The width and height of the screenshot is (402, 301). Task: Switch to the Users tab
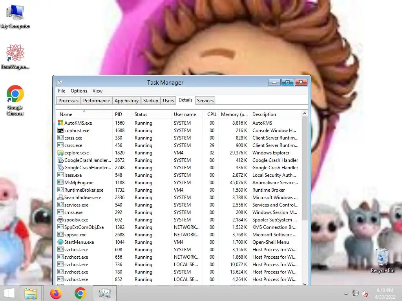168,101
